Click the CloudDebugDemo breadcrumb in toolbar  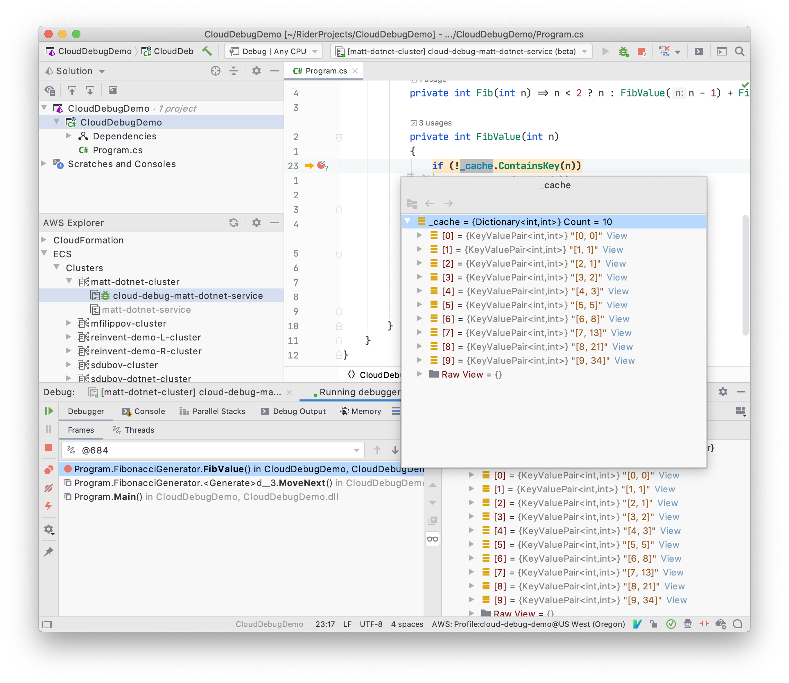88,51
